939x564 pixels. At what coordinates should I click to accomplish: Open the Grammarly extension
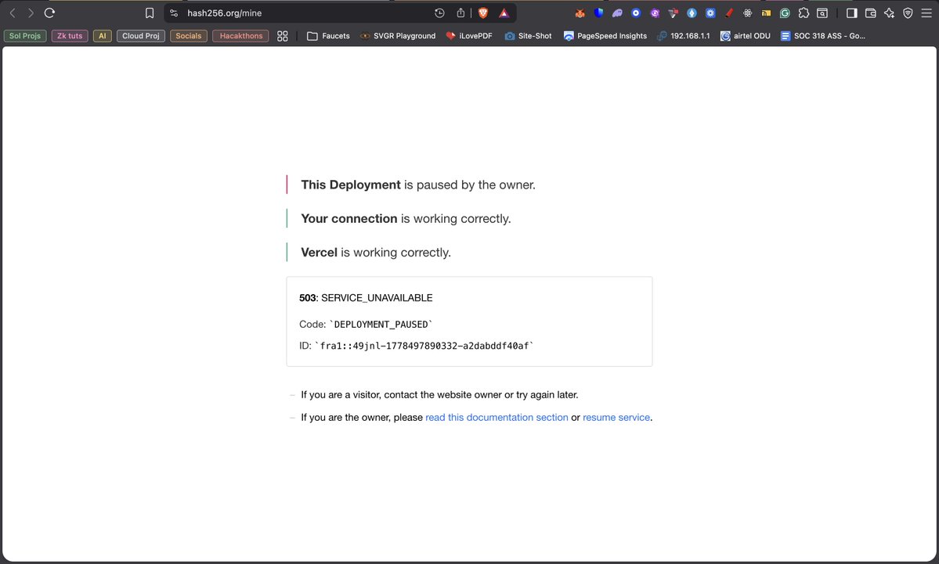pos(785,13)
